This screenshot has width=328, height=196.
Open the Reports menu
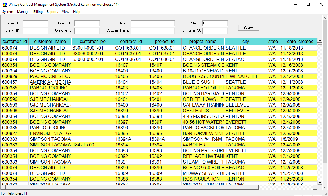[x=52, y=12]
